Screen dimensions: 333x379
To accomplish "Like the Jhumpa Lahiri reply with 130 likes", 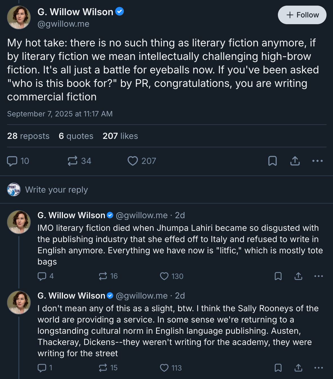I will pyautogui.click(x=164, y=276).
